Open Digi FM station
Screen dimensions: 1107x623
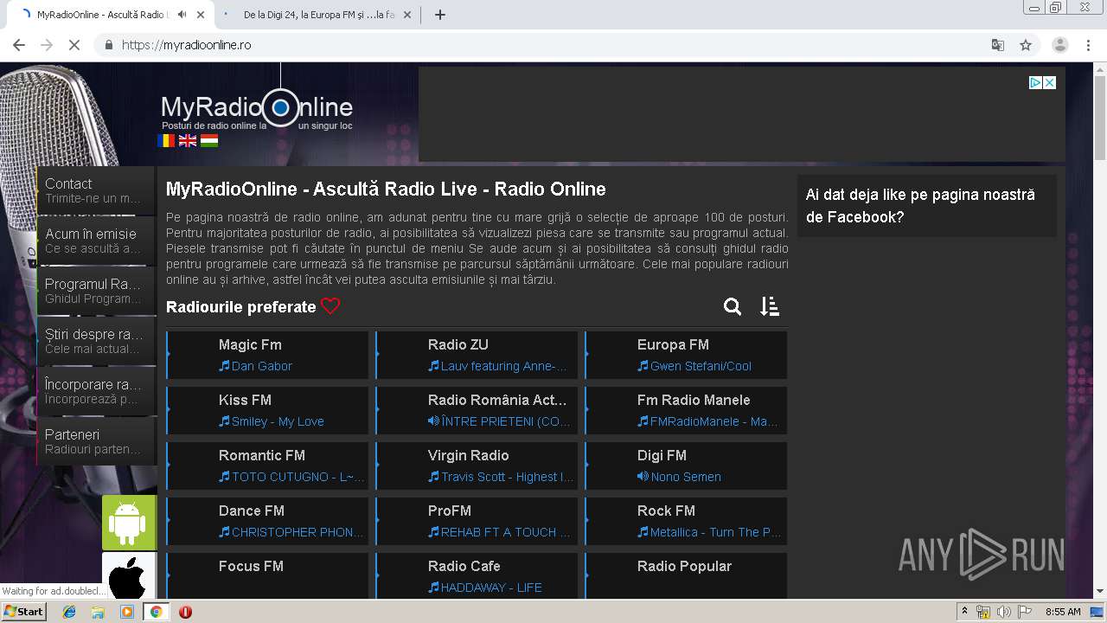coord(686,466)
